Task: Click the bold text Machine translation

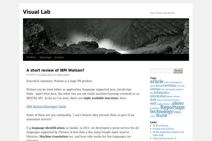Action: pyautogui.click(x=54, y=136)
